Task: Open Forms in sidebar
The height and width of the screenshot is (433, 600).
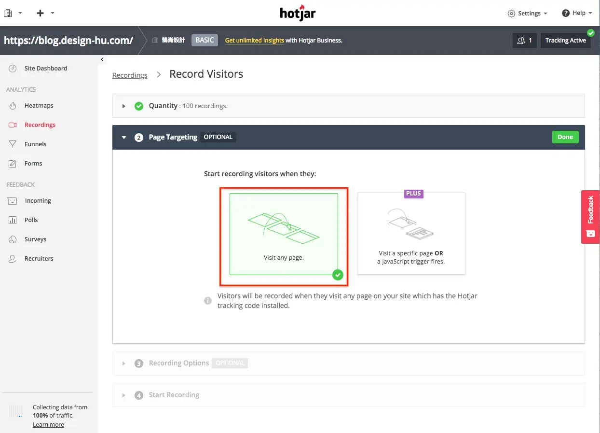Action: [x=33, y=164]
